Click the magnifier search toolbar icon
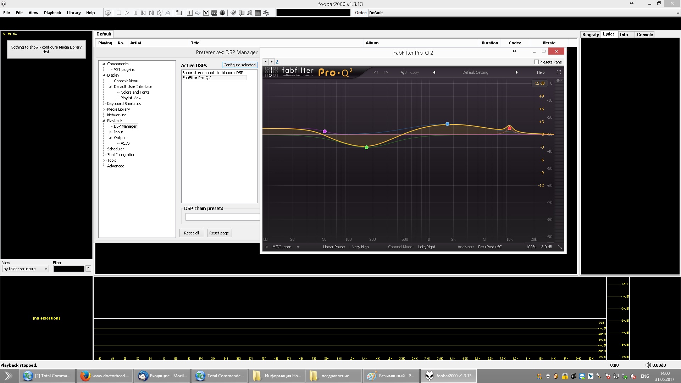Image resolution: width=681 pixels, height=383 pixels. tap(250, 13)
